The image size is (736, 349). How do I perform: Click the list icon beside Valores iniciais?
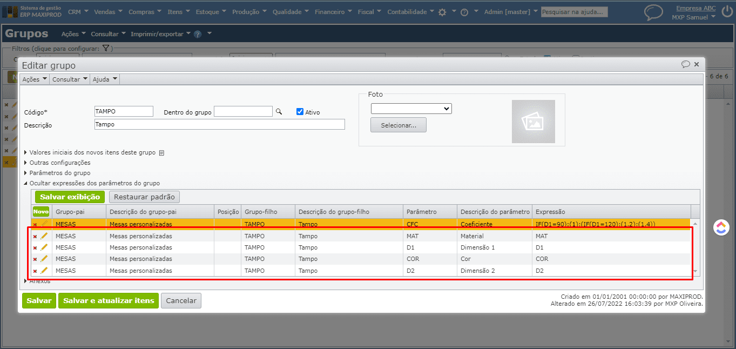(x=161, y=153)
